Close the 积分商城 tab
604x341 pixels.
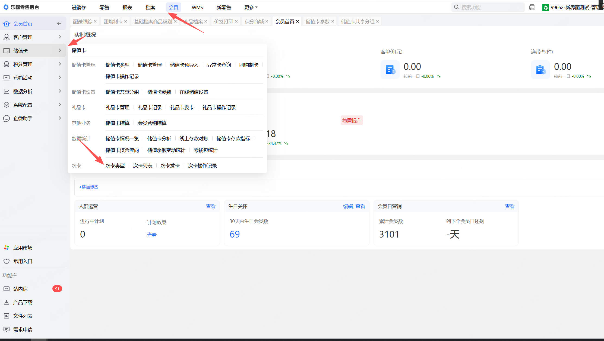pos(267,21)
